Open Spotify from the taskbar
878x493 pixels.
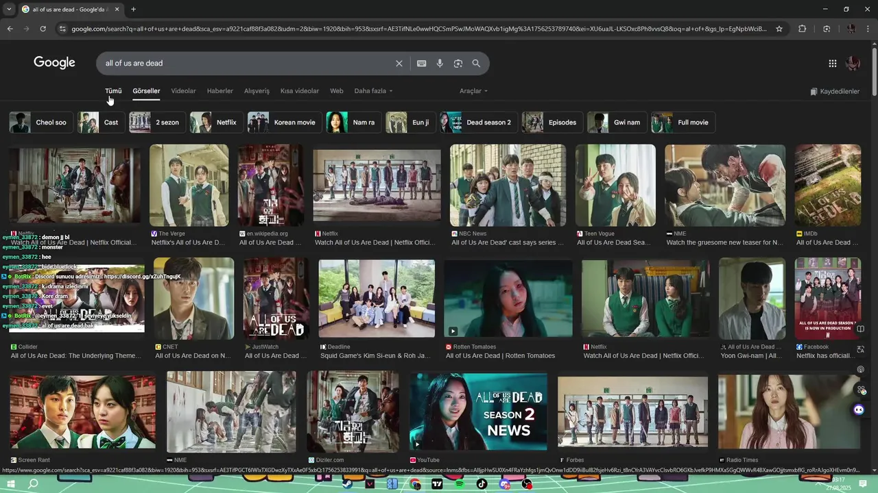point(460,484)
